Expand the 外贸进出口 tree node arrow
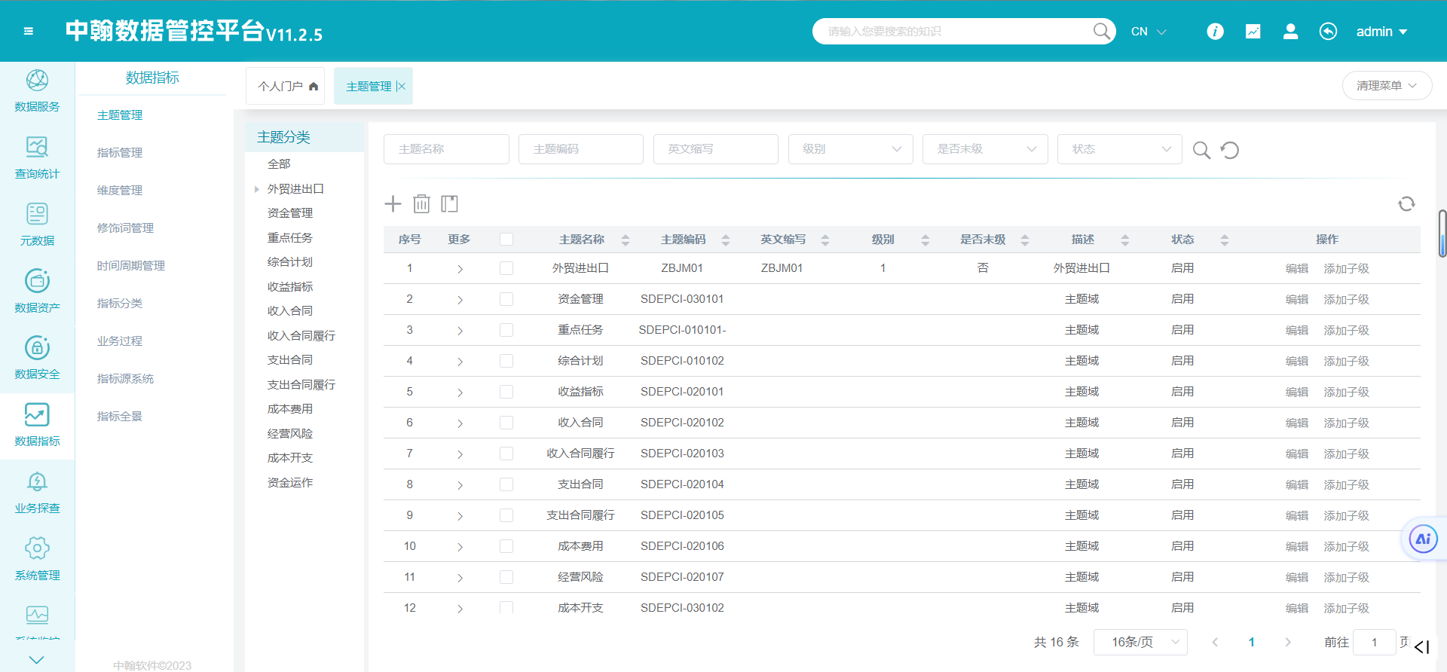Screen dimensions: 1447x672 (x=257, y=189)
